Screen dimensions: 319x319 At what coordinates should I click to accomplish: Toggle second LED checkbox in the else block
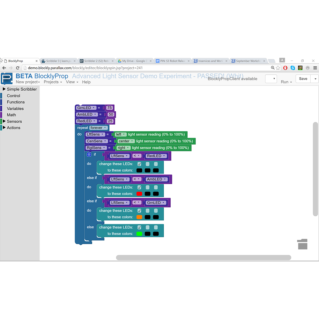pyautogui.click(x=147, y=227)
